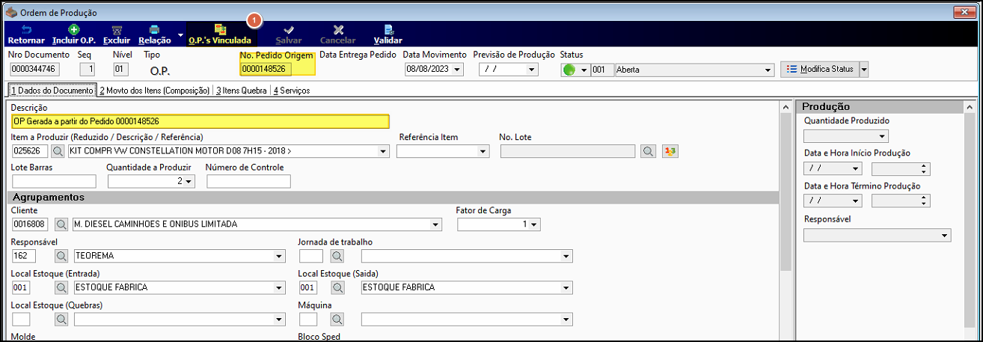Click the search magnifier beside No. Lote

point(649,151)
